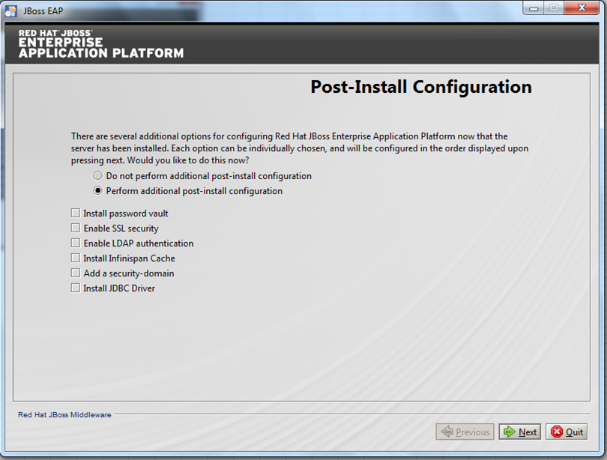Tick Enable LDAP authentication
This screenshot has height=460, width=607.
click(76, 243)
